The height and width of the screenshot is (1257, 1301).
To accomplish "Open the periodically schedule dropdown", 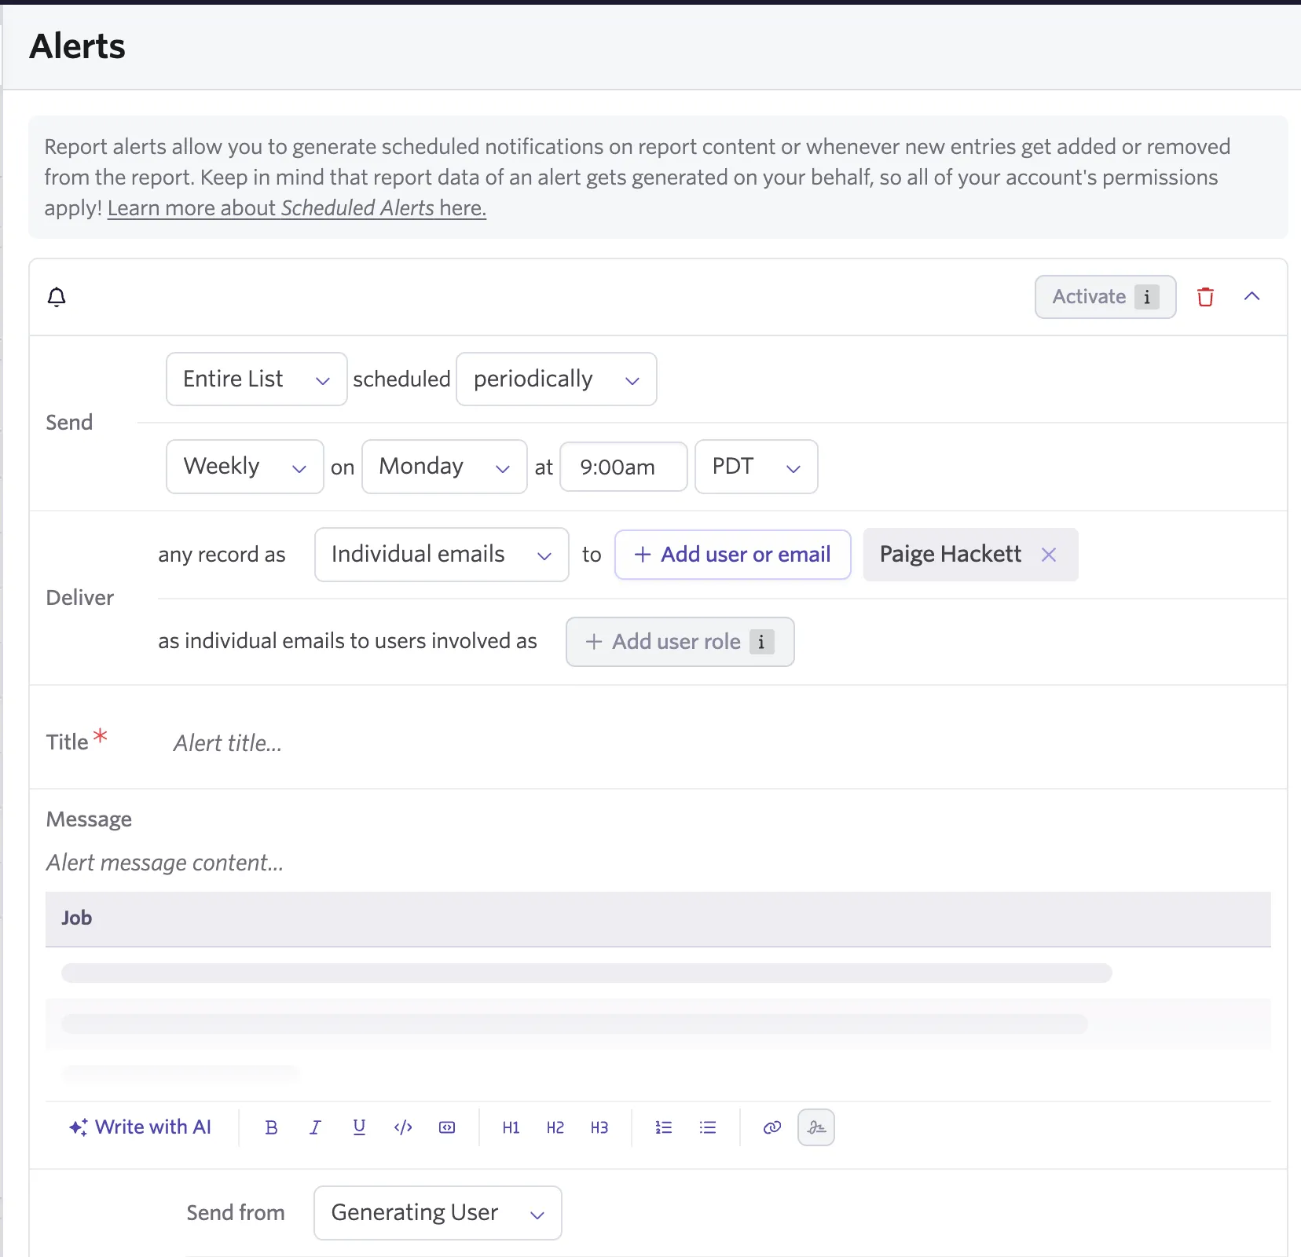I will tap(556, 379).
